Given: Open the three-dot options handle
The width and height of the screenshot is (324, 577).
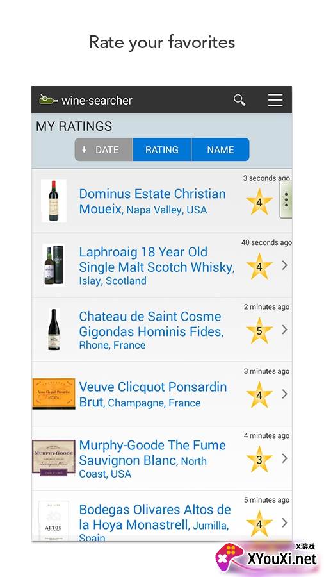Looking at the screenshot, I should coord(286,199).
